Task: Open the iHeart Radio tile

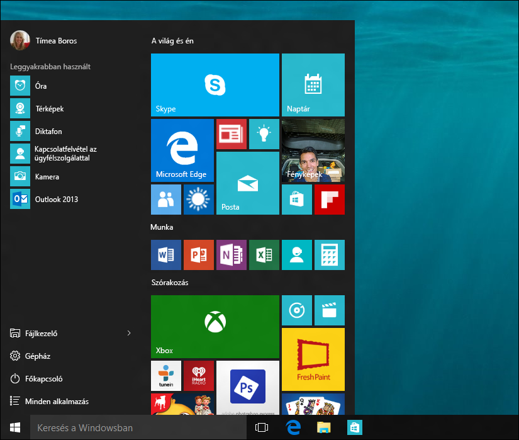Action: coord(199,376)
